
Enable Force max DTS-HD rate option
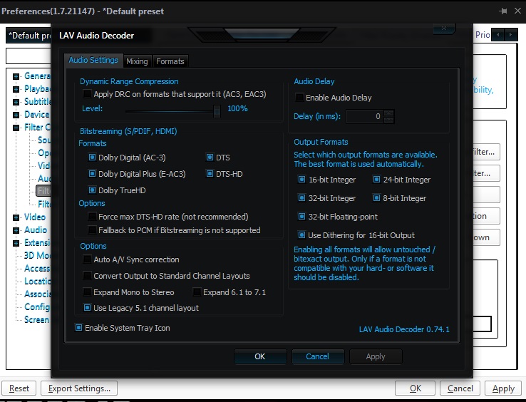click(92, 217)
